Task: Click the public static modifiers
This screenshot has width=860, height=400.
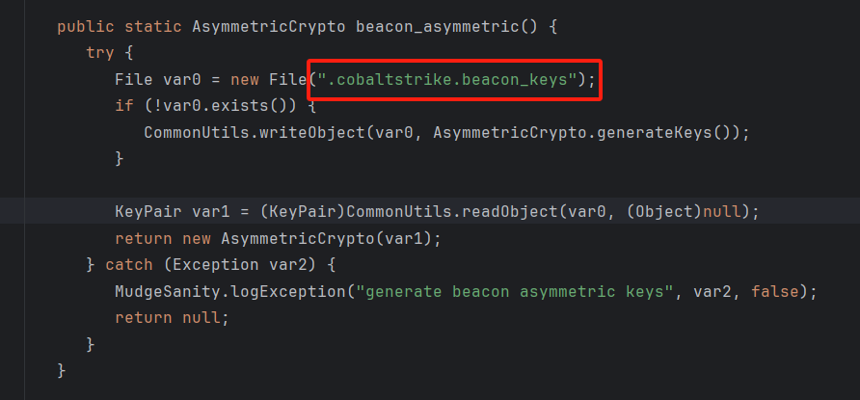Action: (119, 27)
